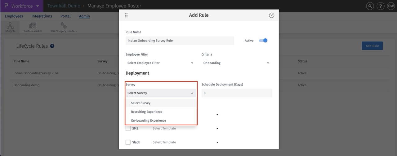397x156 pixels.
Task: Open the help question mark icon in the top bar
Action: [x=380, y=6]
